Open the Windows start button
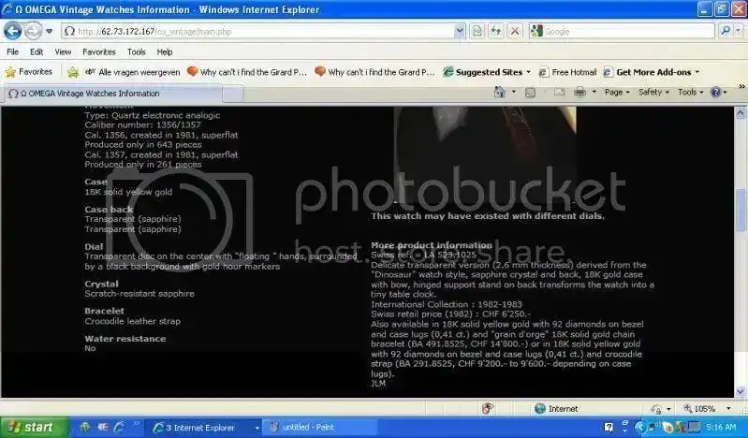 coord(34,427)
